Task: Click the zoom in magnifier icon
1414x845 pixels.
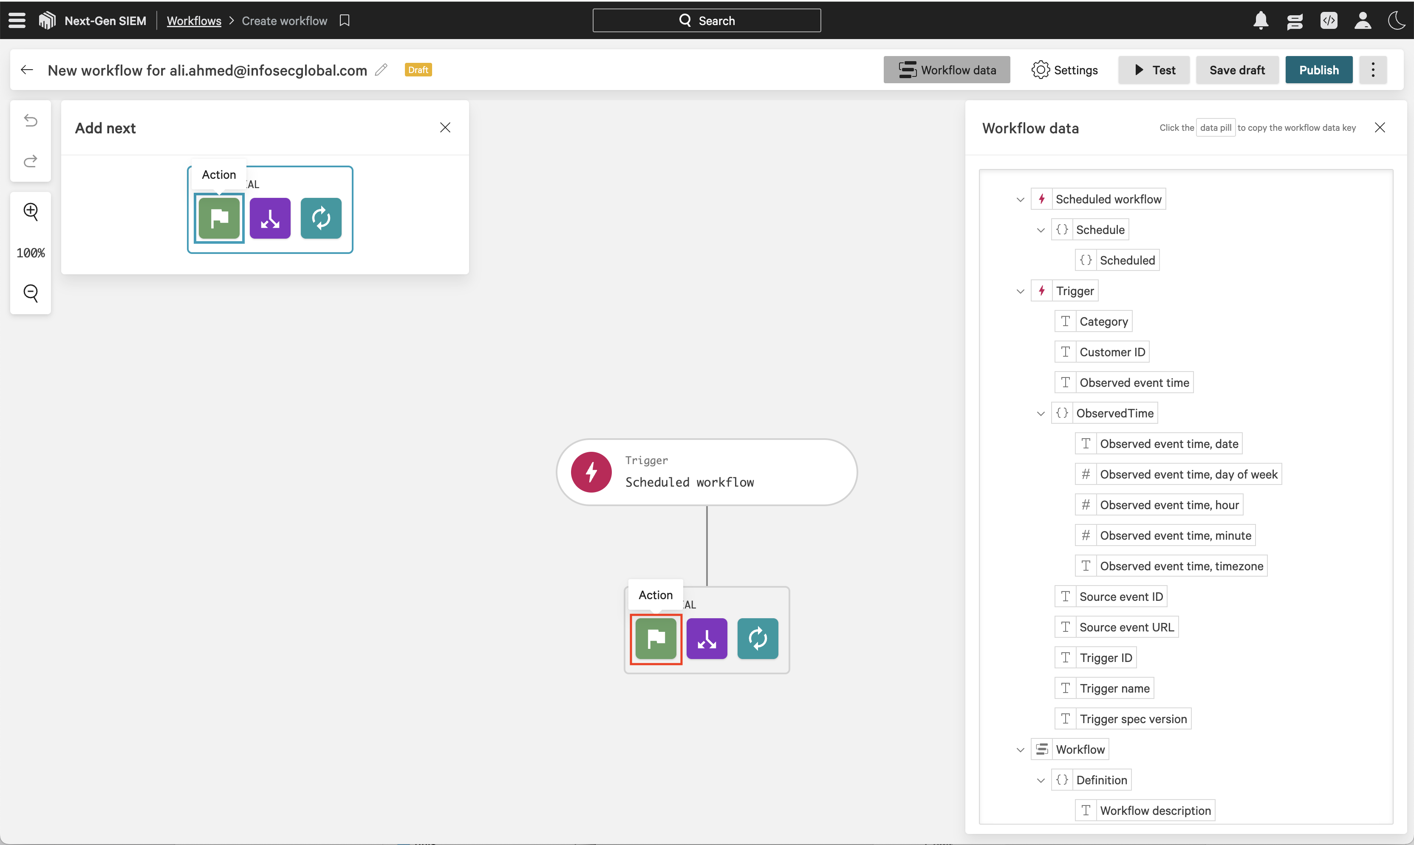Action: pyautogui.click(x=31, y=211)
